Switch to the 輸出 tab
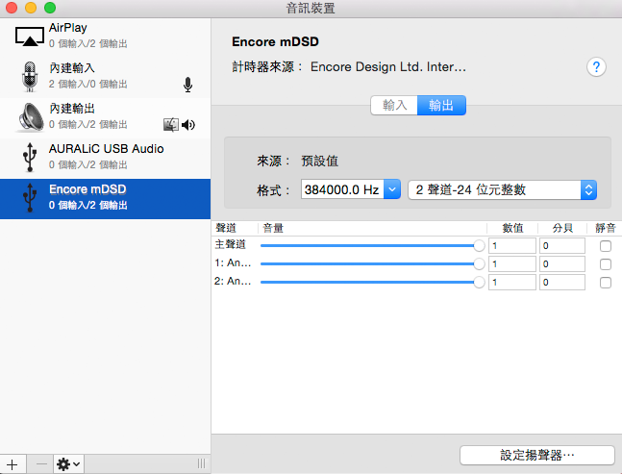The height and width of the screenshot is (474, 622). 441,105
